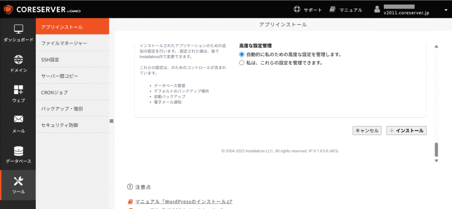Select automatic advanced settings management radio

click(241, 54)
